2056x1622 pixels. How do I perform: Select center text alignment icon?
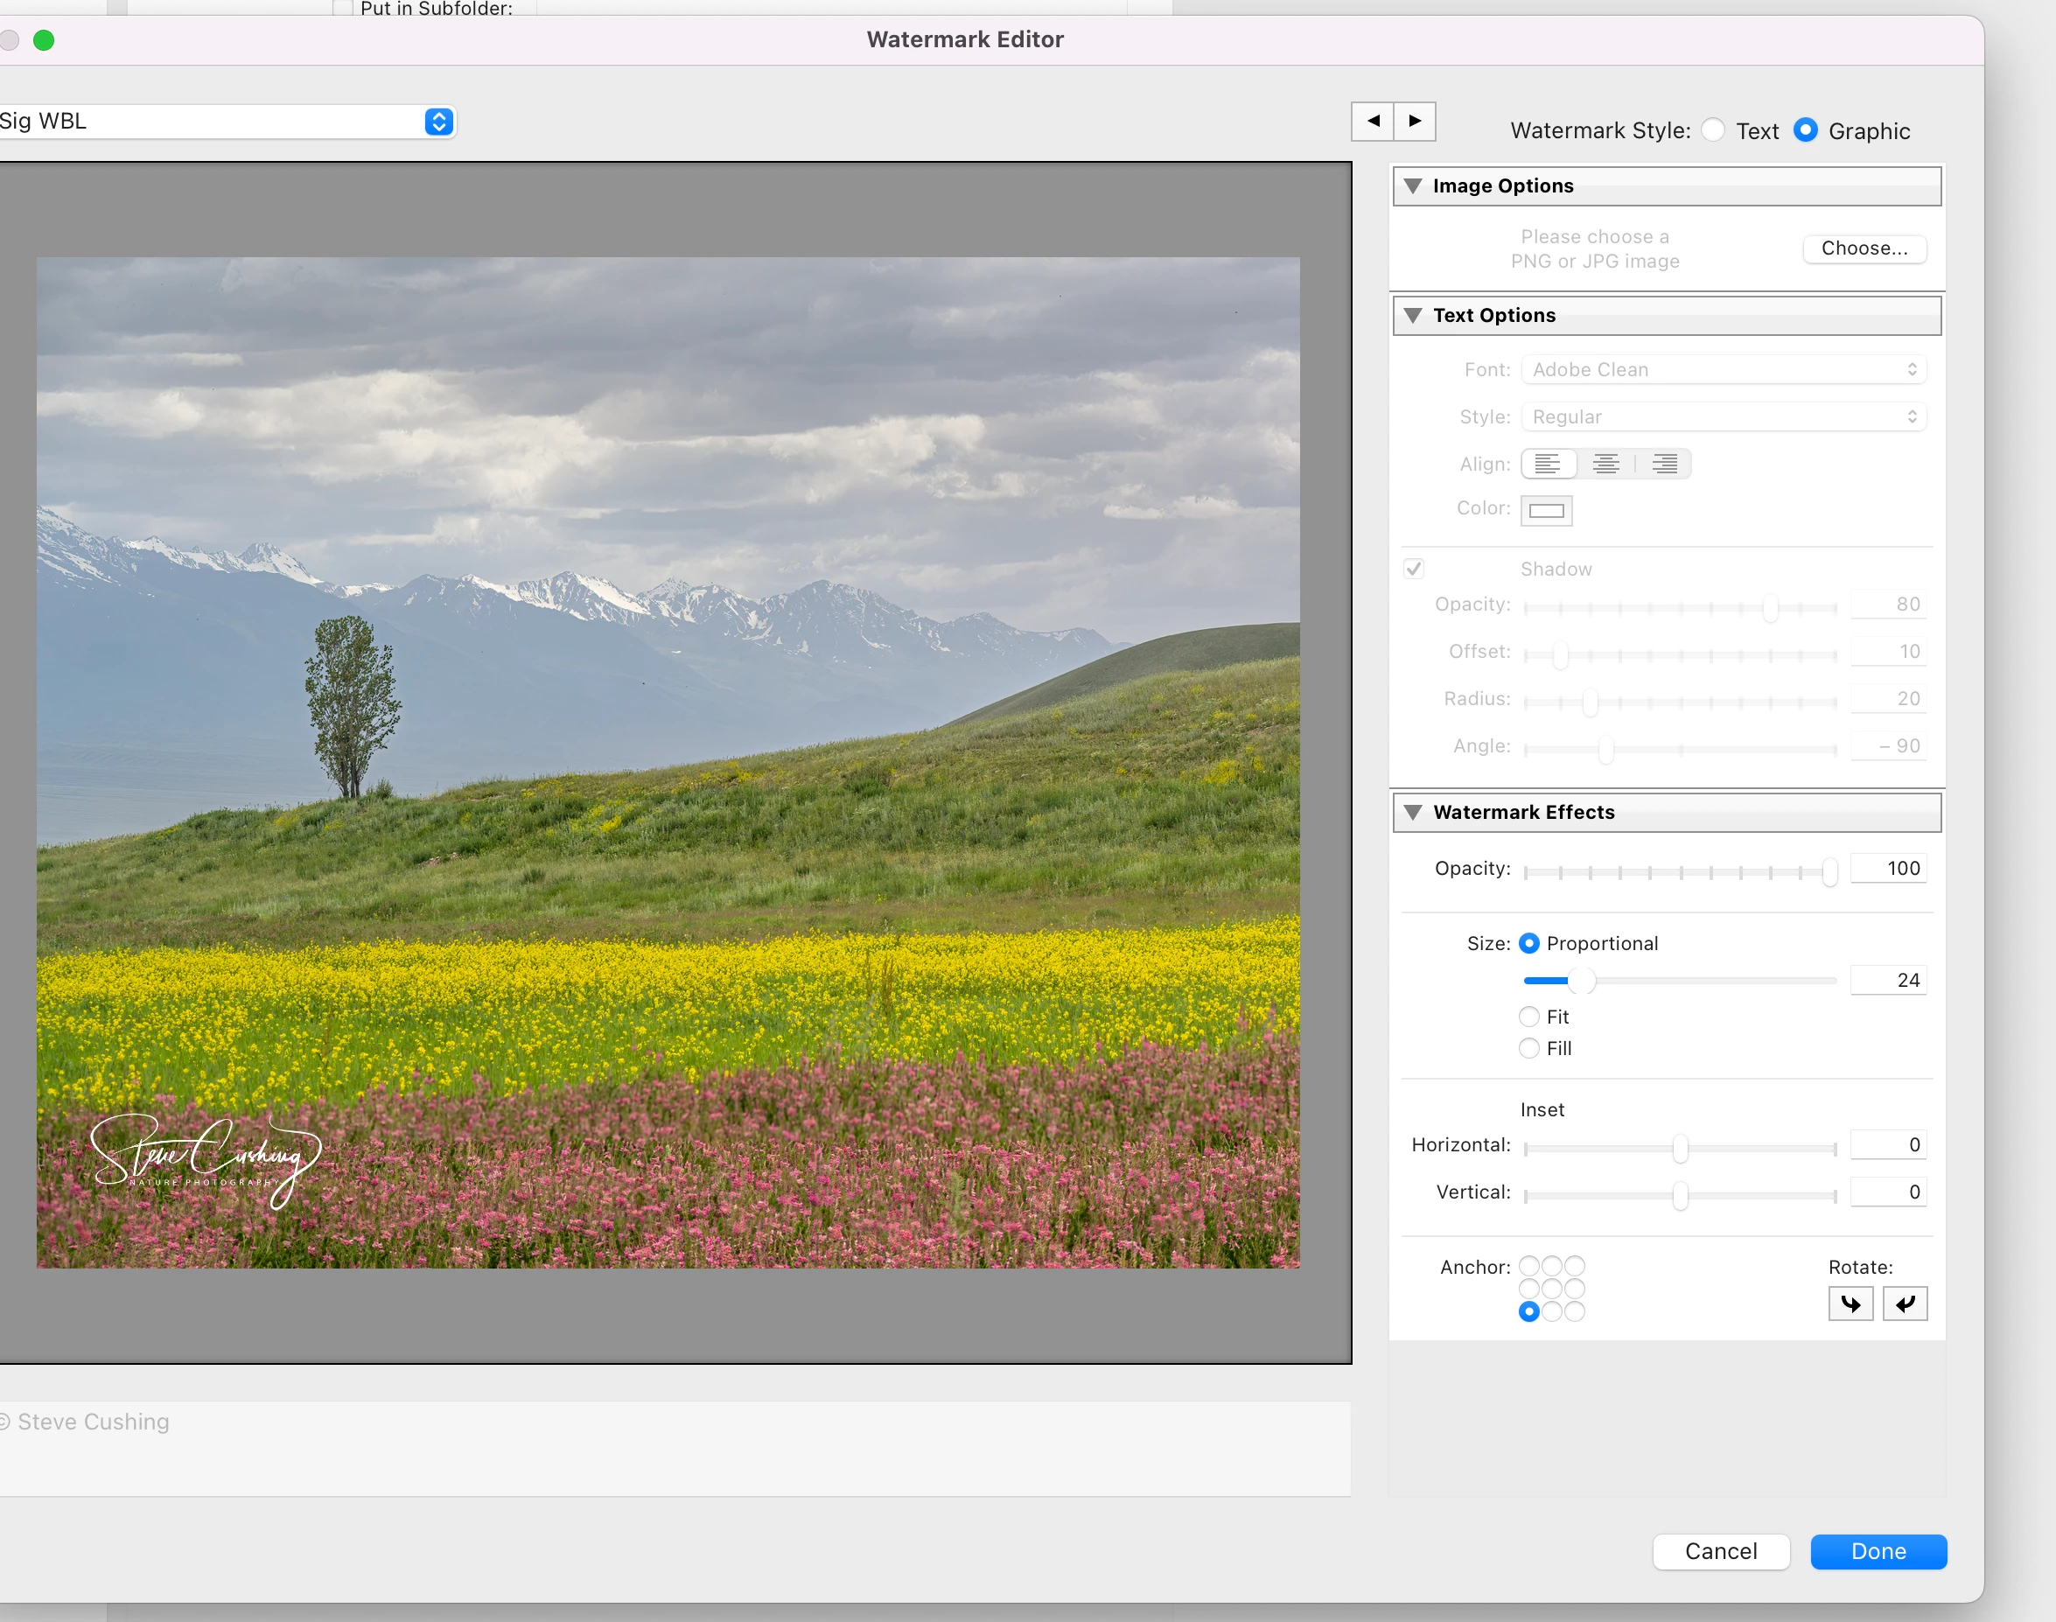(x=1605, y=465)
